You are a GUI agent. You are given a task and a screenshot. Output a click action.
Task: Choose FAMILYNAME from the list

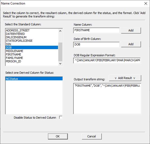(32, 58)
